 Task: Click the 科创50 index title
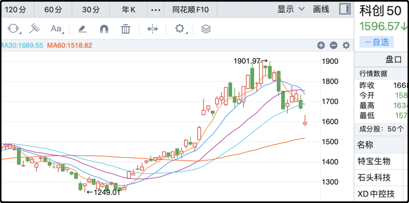pos(380,11)
